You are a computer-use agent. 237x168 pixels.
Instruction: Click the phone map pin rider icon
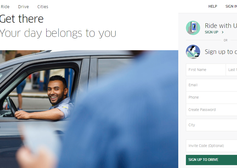193,28
